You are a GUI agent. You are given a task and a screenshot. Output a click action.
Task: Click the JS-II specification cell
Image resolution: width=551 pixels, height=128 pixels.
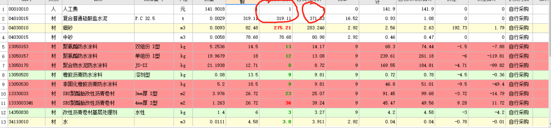[x=154, y=65]
